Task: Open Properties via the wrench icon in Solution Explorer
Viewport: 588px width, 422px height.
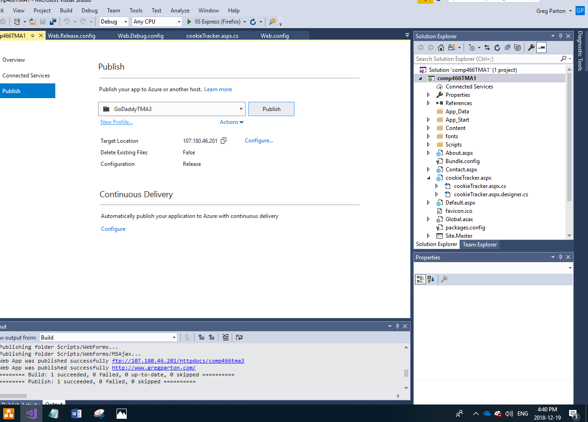Action: pos(531,47)
